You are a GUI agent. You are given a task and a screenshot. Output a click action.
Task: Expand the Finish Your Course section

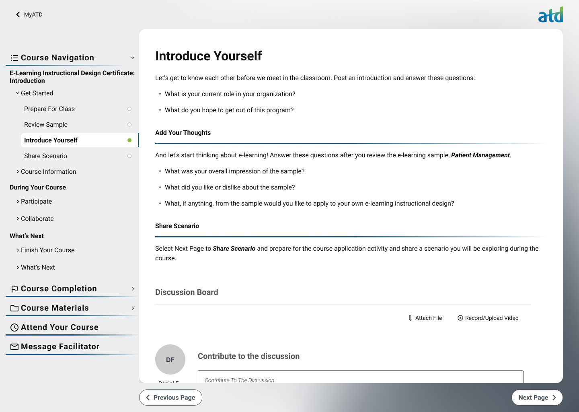[18, 250]
